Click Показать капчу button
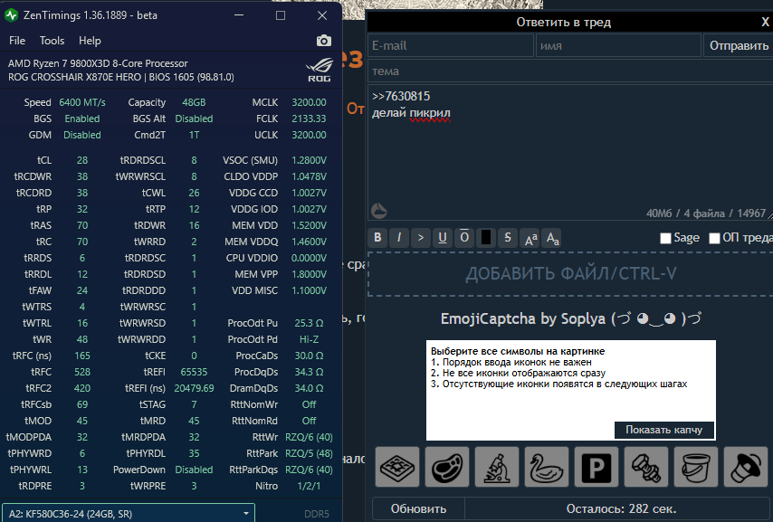 click(663, 430)
